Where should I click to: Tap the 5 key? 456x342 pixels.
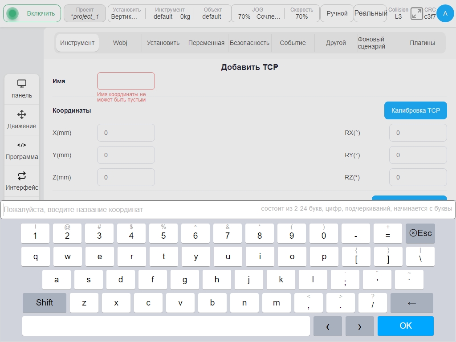click(163, 233)
